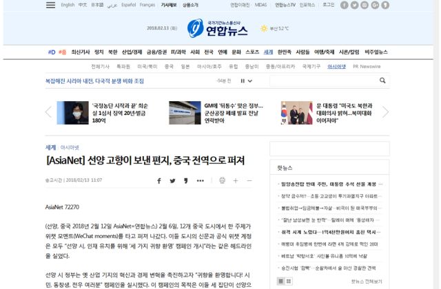The width and height of the screenshot is (441, 289).
Task: Open KakaoStory icon in header
Action: pos(385,5)
